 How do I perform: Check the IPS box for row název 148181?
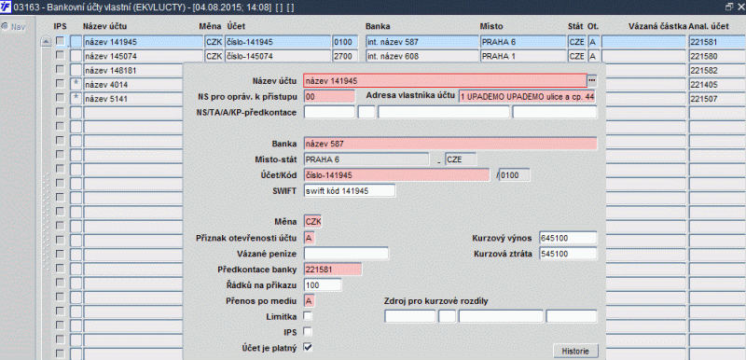(60, 70)
